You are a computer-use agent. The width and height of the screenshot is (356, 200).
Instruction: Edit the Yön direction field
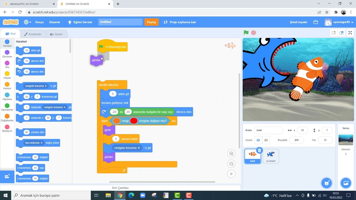325,140
